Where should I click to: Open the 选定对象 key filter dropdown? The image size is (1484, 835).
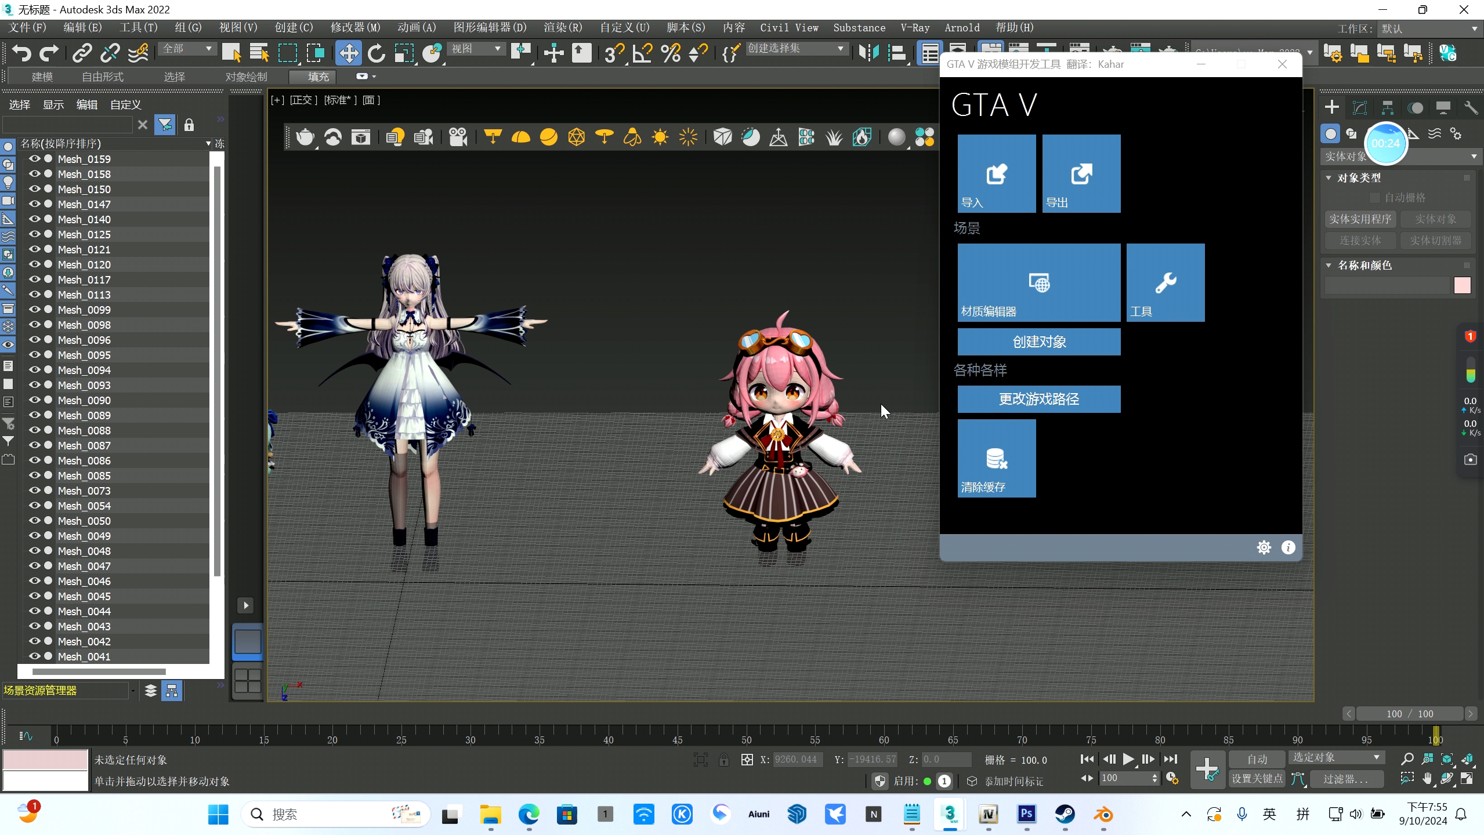1336,757
